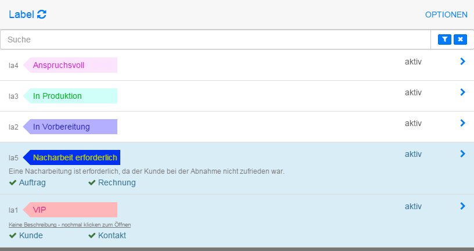
Task: Toggle the Kunde checkmark
Action: (x=13, y=235)
